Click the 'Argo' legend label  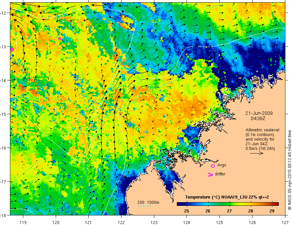pos(222,165)
